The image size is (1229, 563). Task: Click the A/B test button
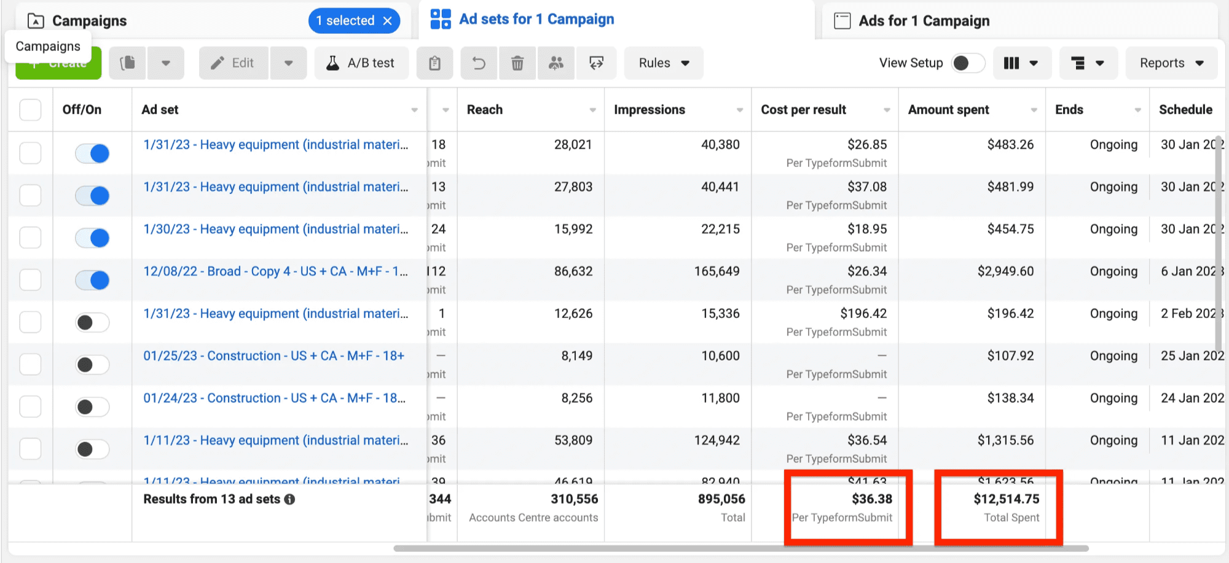(x=361, y=63)
